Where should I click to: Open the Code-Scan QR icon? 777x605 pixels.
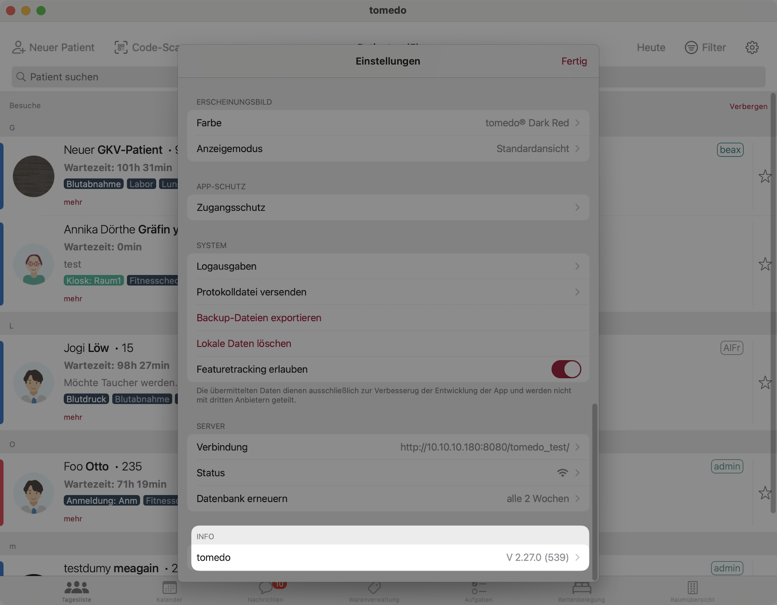click(121, 48)
